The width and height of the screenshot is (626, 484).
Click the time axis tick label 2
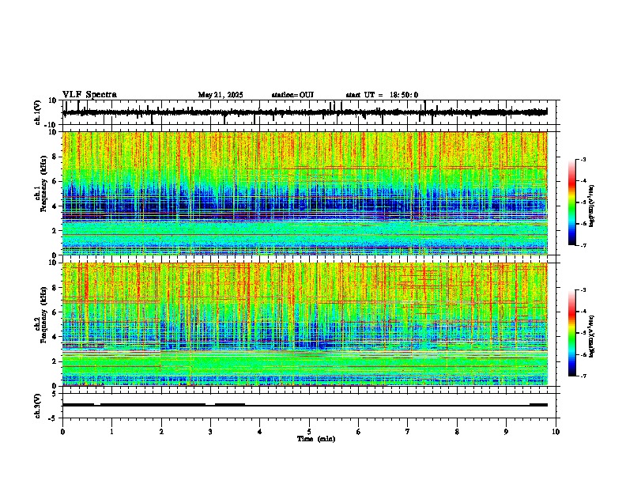point(161,432)
